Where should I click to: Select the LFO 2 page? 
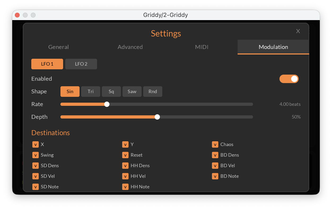[81, 64]
